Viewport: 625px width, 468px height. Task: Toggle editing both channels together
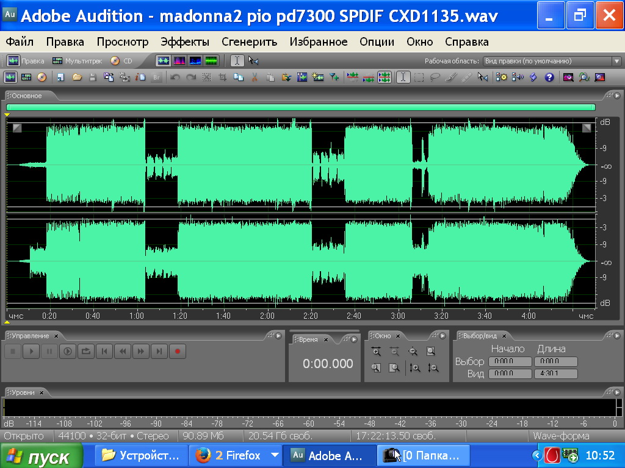click(x=385, y=77)
